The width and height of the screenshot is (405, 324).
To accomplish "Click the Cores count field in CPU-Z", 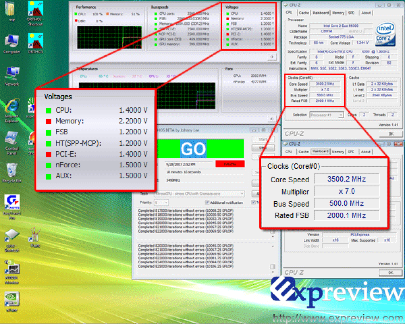I will (x=364, y=115).
